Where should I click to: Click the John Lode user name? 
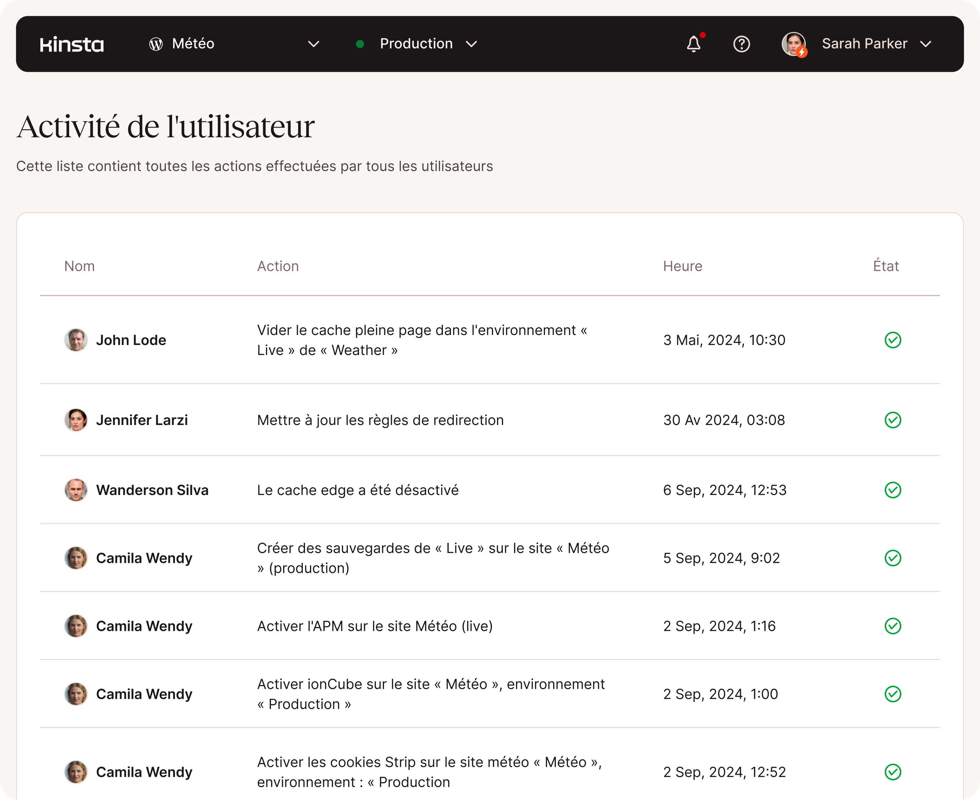click(131, 340)
